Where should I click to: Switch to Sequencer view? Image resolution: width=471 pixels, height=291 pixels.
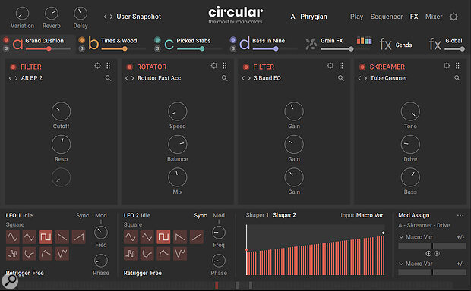[386, 17]
